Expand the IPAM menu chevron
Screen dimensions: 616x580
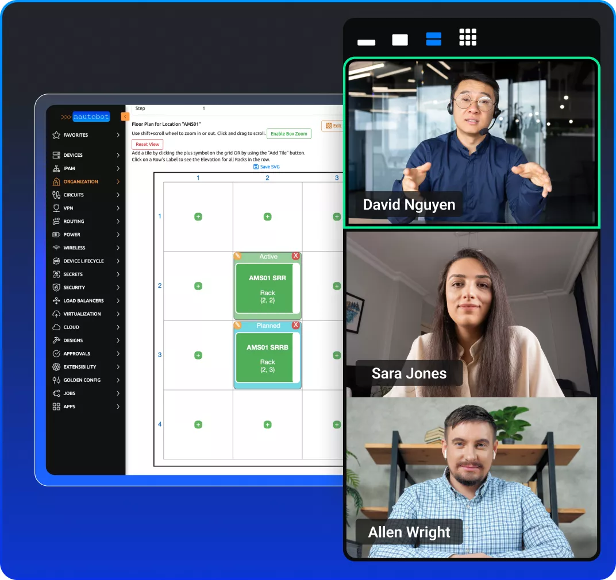[118, 168]
